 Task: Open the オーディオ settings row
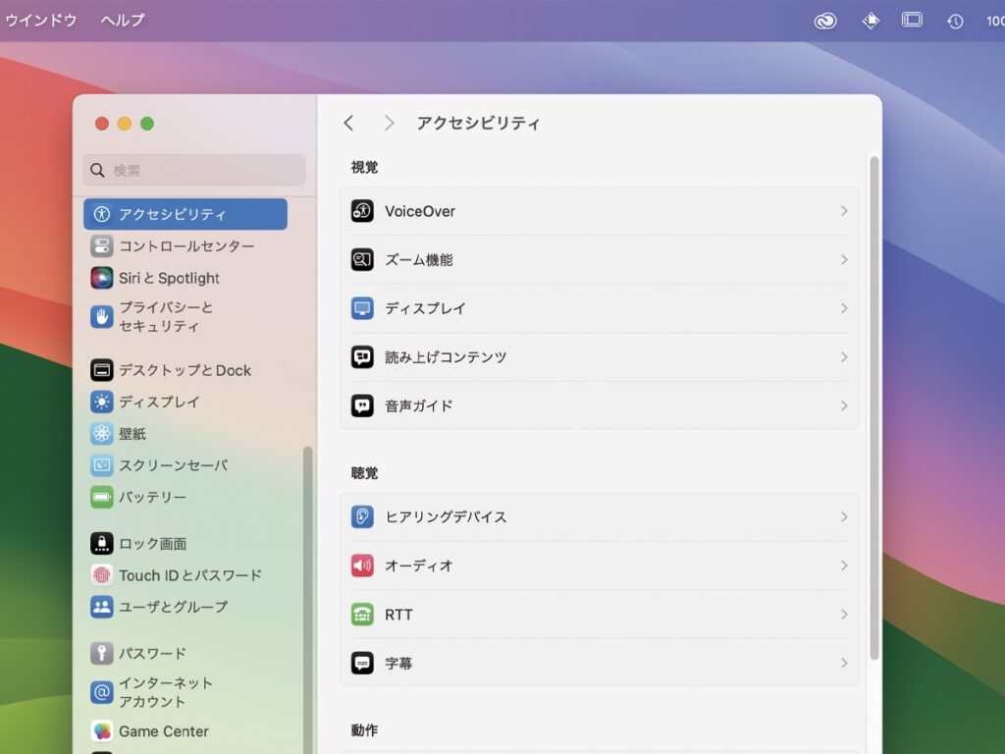coord(600,565)
